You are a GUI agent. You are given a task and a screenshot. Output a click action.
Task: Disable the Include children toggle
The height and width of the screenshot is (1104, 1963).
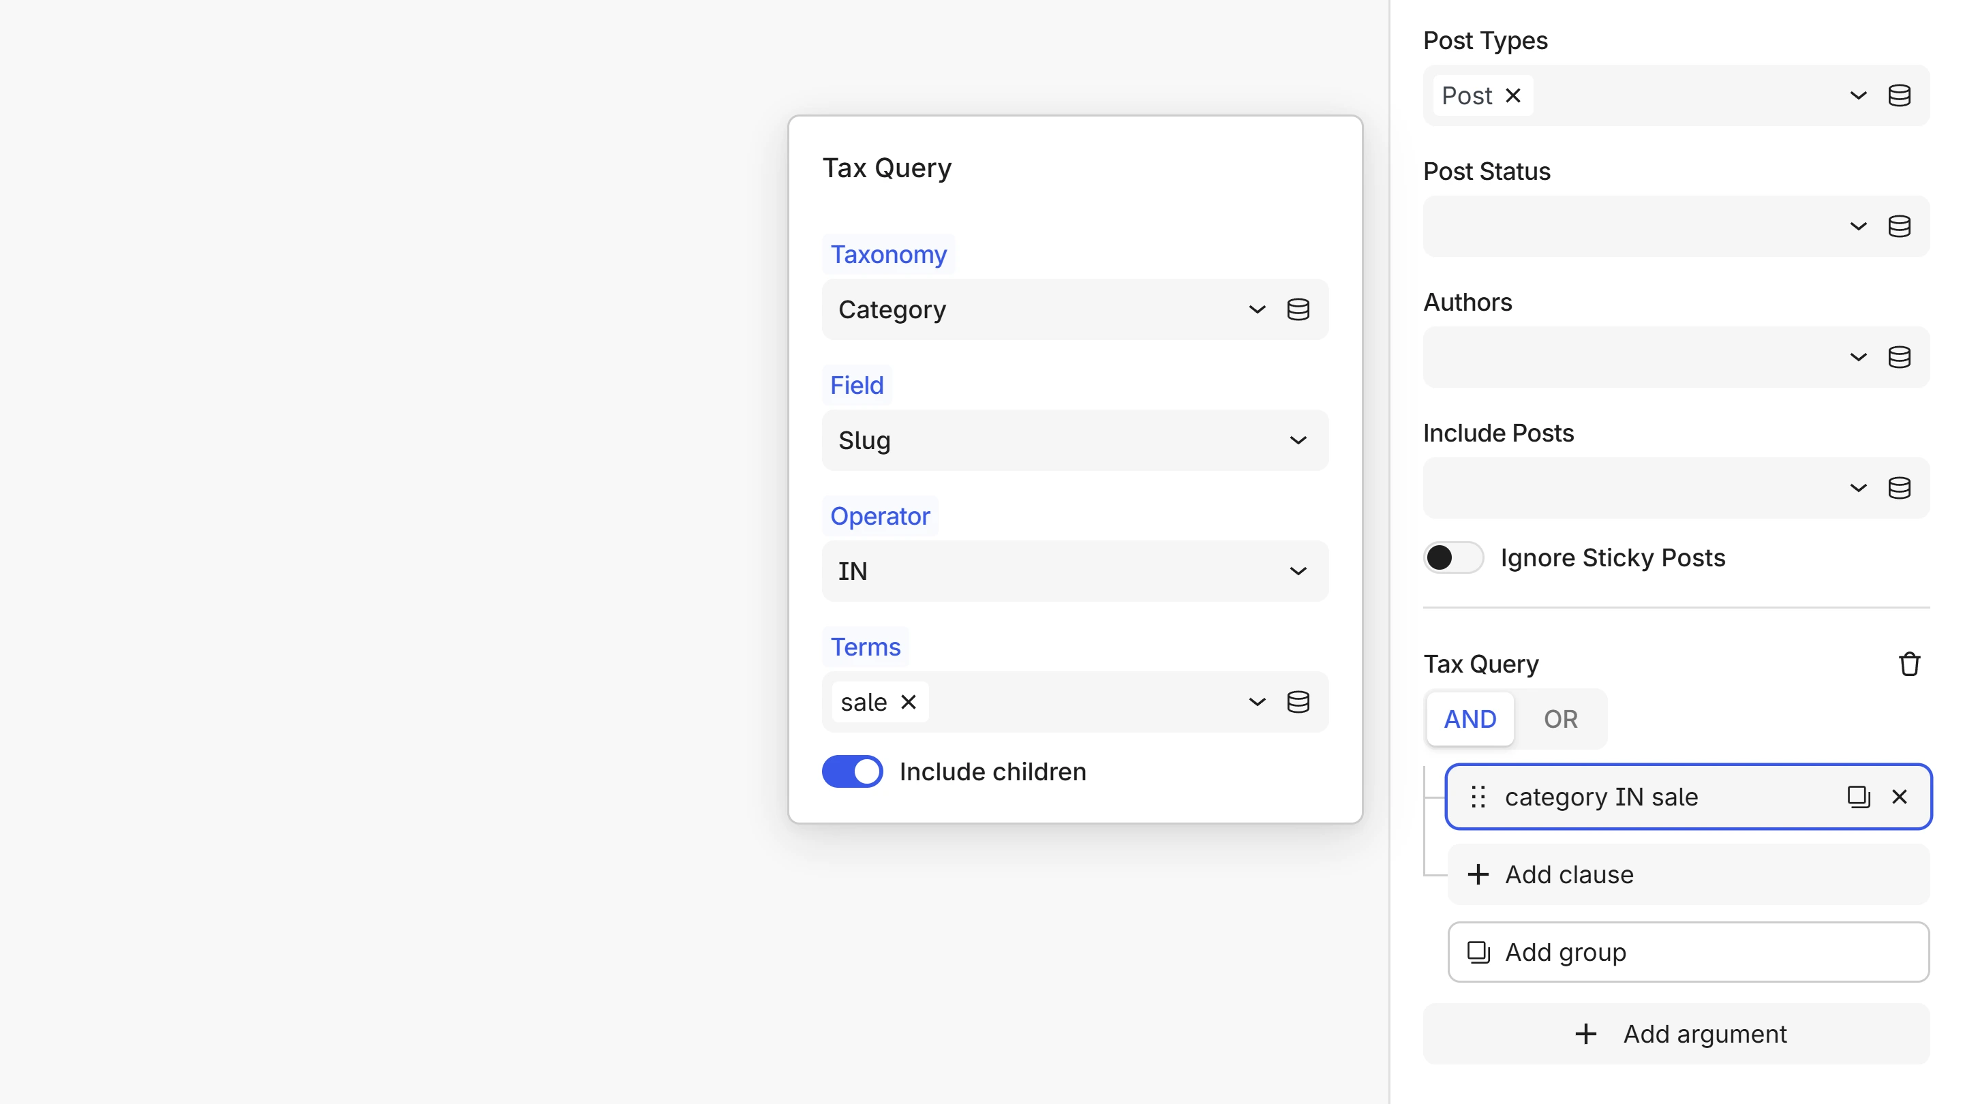852,772
